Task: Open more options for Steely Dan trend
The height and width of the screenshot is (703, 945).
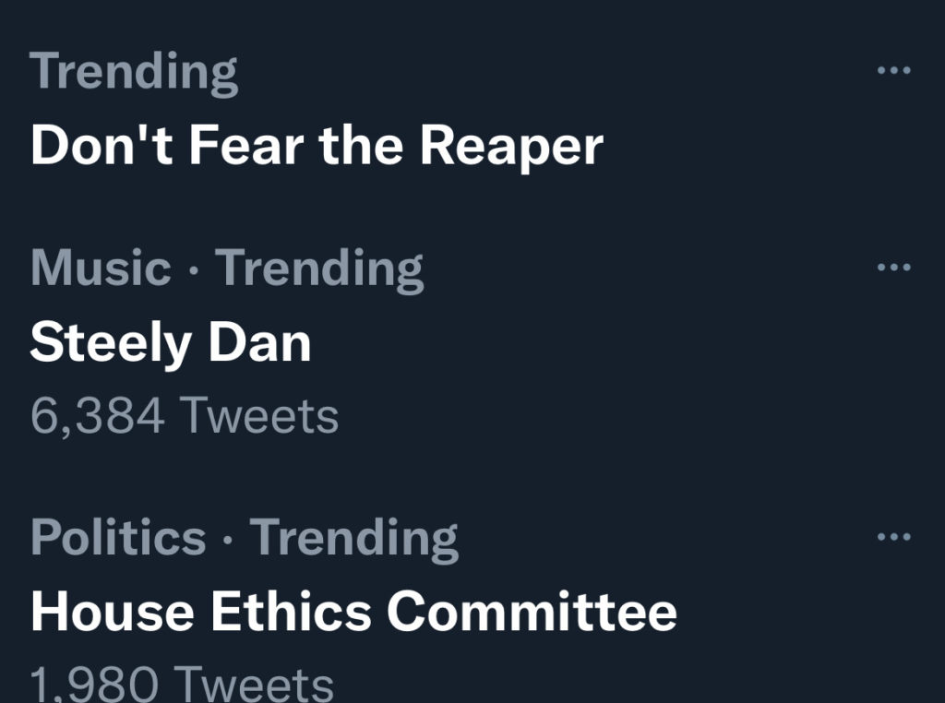Action: tap(893, 268)
